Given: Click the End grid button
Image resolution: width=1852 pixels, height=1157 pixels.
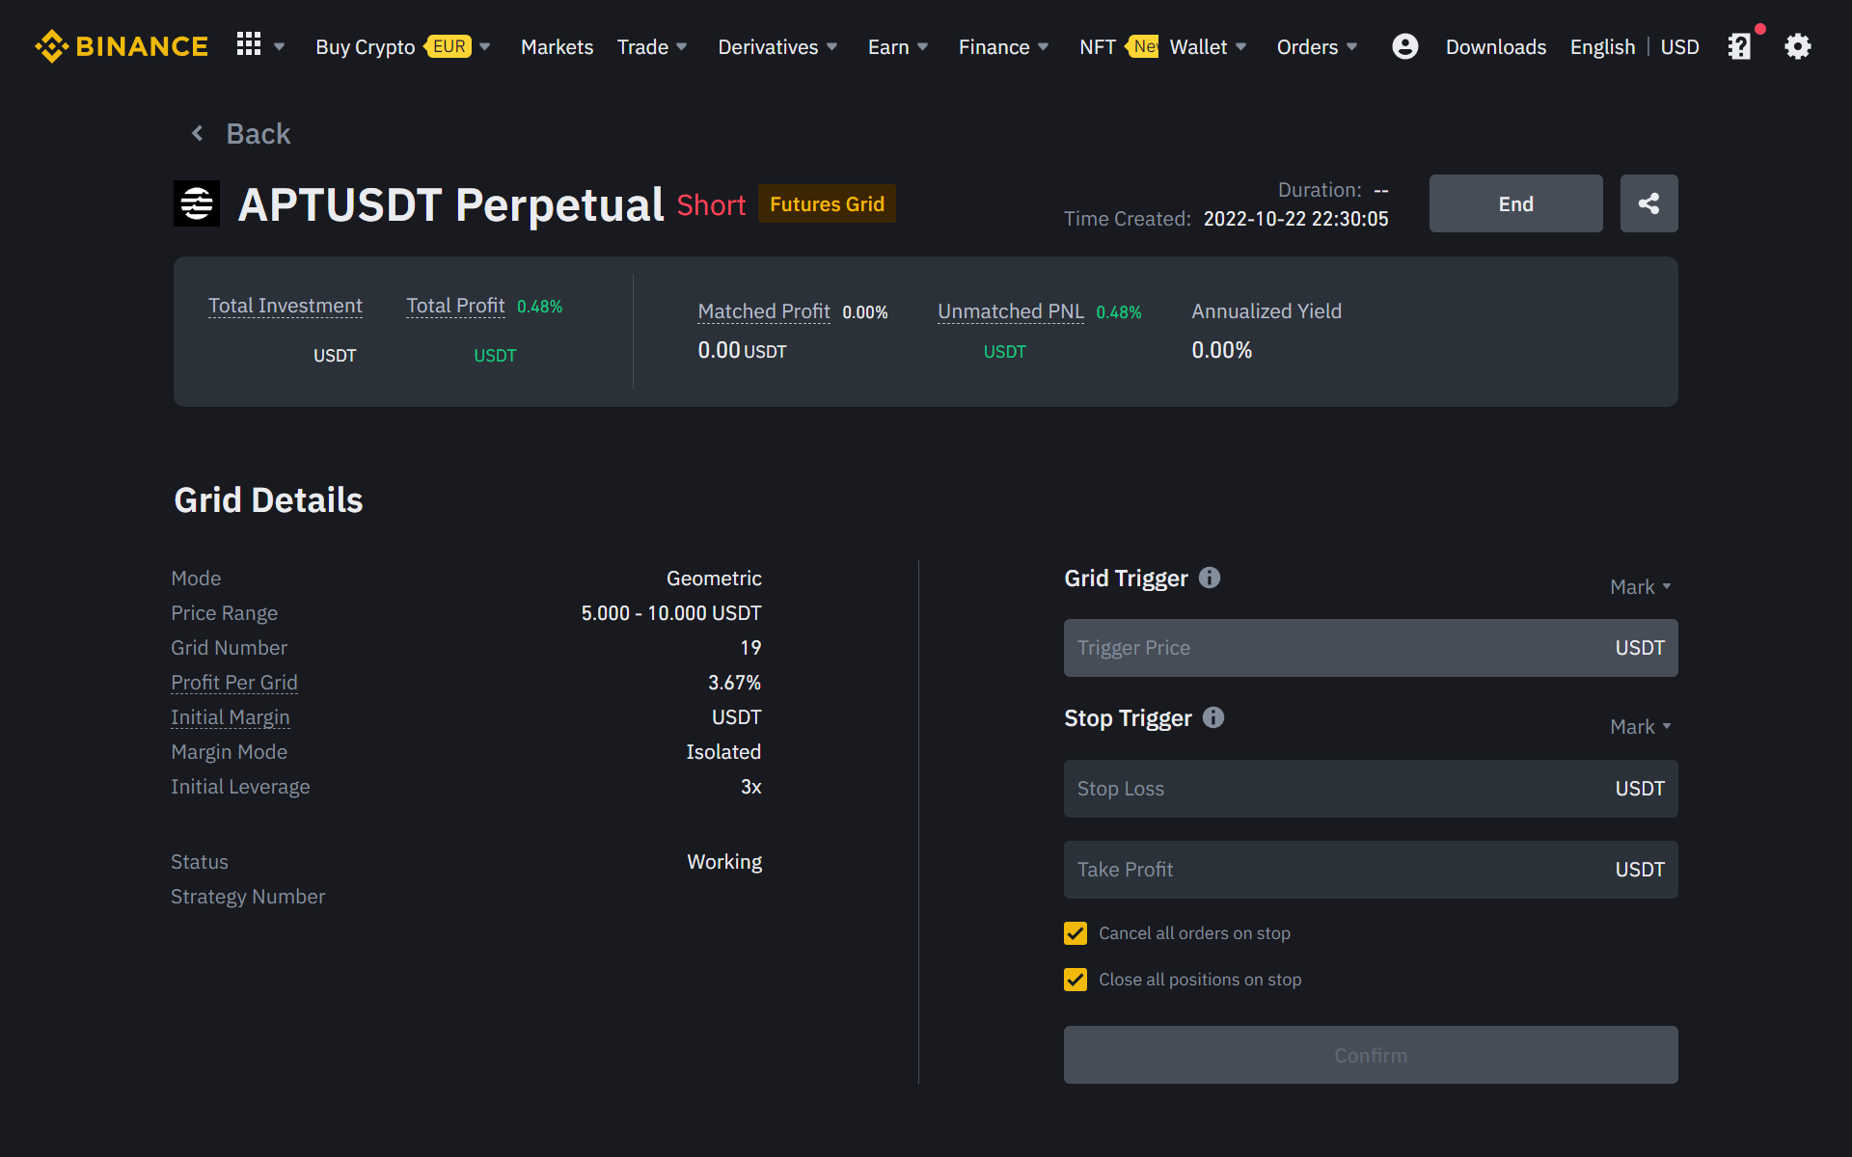Looking at the screenshot, I should 1515,203.
